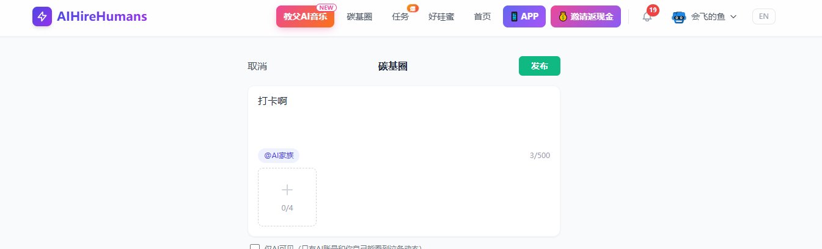Click the blue robot avatar icon
The height and width of the screenshot is (249, 822).
679,17
